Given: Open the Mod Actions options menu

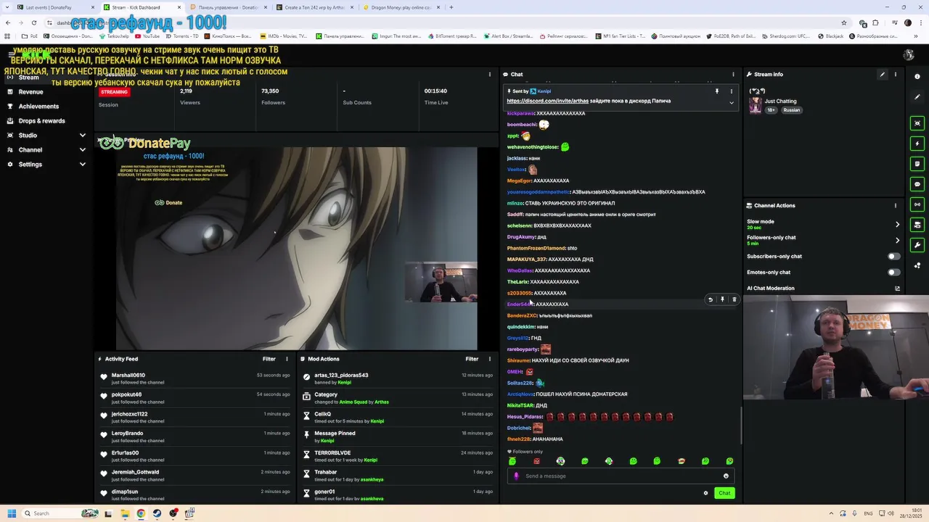Looking at the screenshot, I should (x=489, y=359).
